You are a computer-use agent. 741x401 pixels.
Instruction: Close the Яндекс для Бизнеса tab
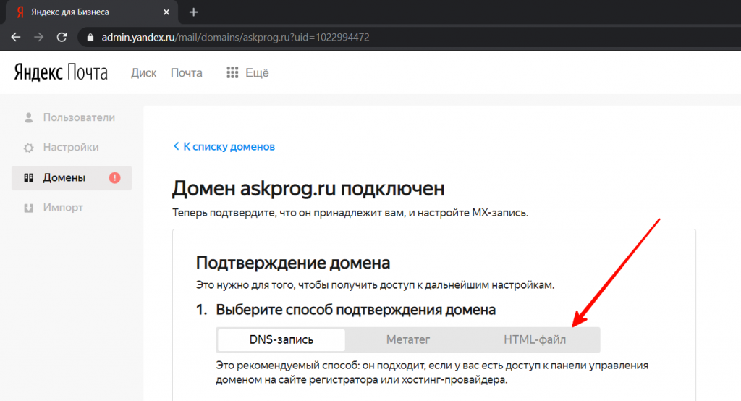(x=166, y=12)
